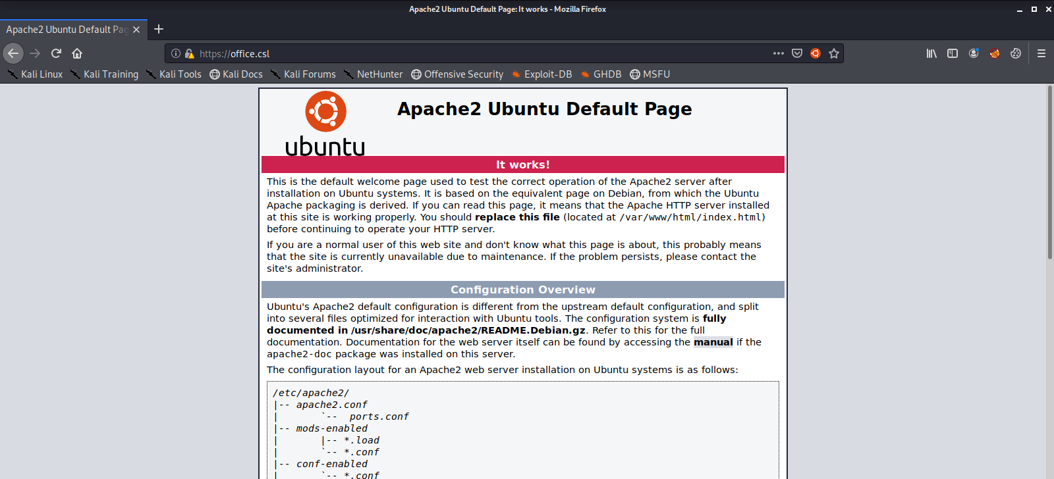Open the Offensive Security bookmark
The image size is (1054, 479).
pyautogui.click(x=457, y=74)
